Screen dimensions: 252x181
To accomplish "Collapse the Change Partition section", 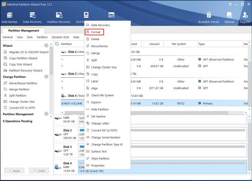I will pyautogui.click(x=46, y=76).
